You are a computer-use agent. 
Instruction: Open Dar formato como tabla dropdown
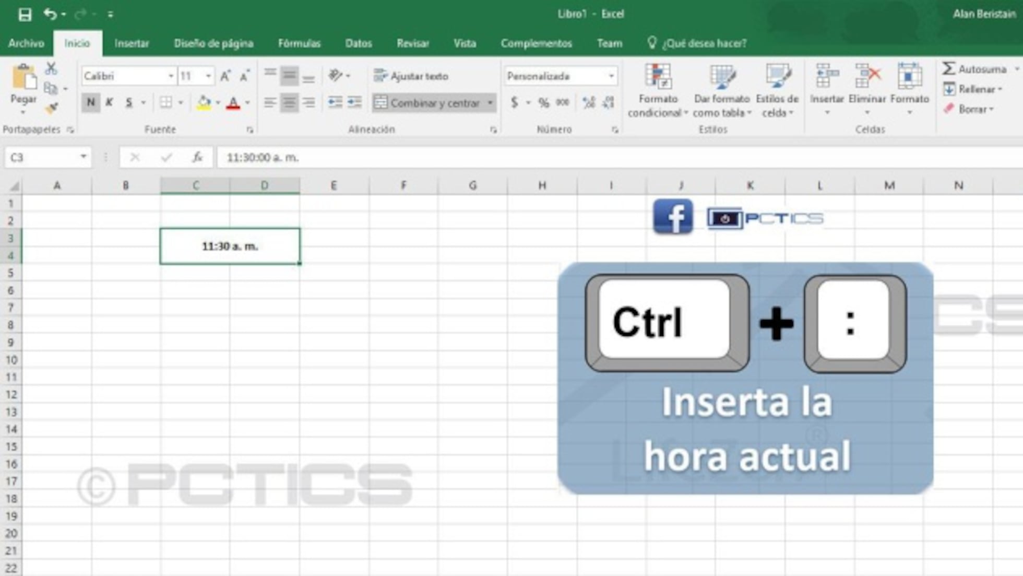pyautogui.click(x=722, y=90)
